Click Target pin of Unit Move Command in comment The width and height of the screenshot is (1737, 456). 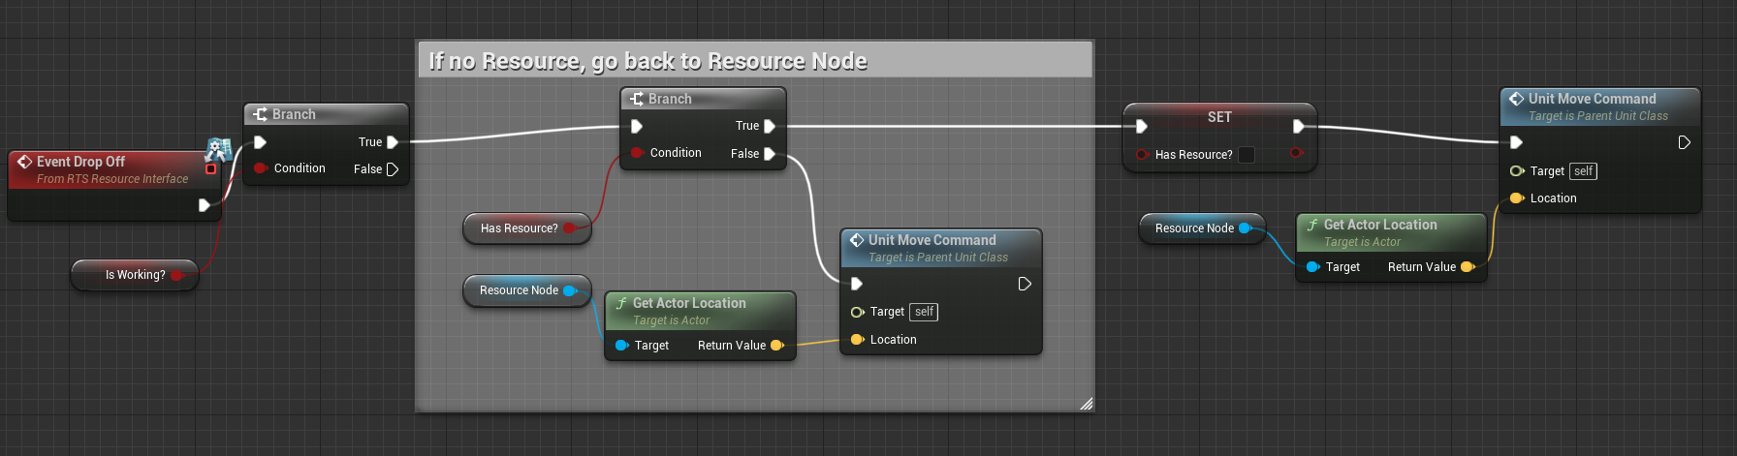click(857, 312)
